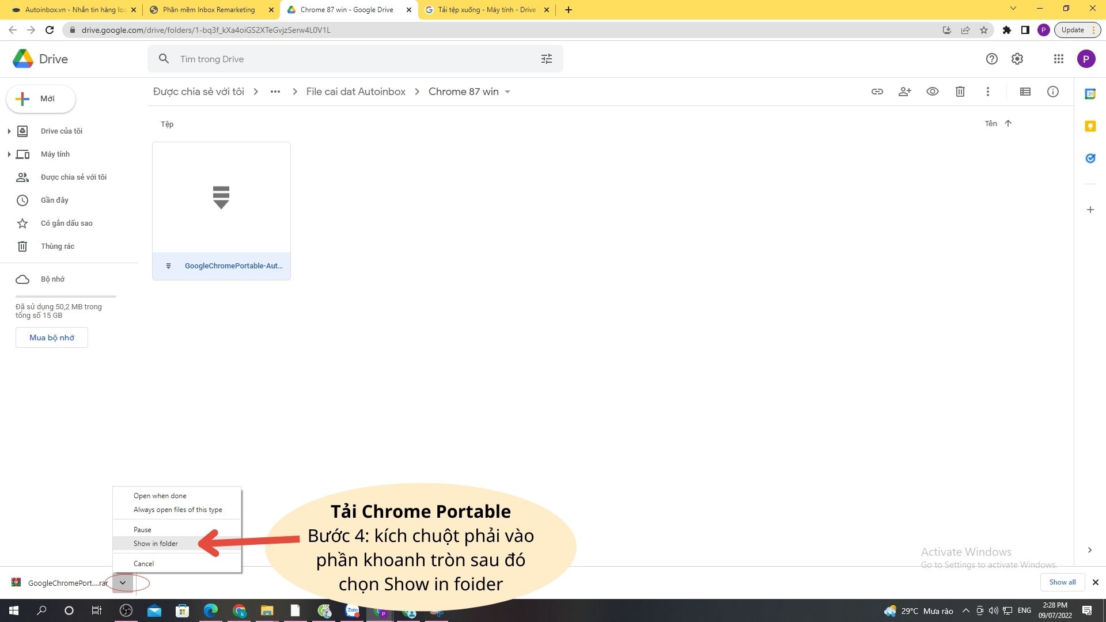Click the Mua bộ nhớ button
This screenshot has height=622, width=1106.
[x=52, y=337]
